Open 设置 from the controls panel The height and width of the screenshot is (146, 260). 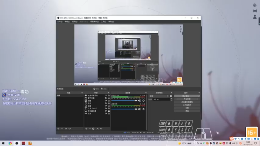click(x=187, y=108)
